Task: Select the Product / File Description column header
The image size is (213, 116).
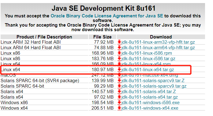Action: coord(44,37)
